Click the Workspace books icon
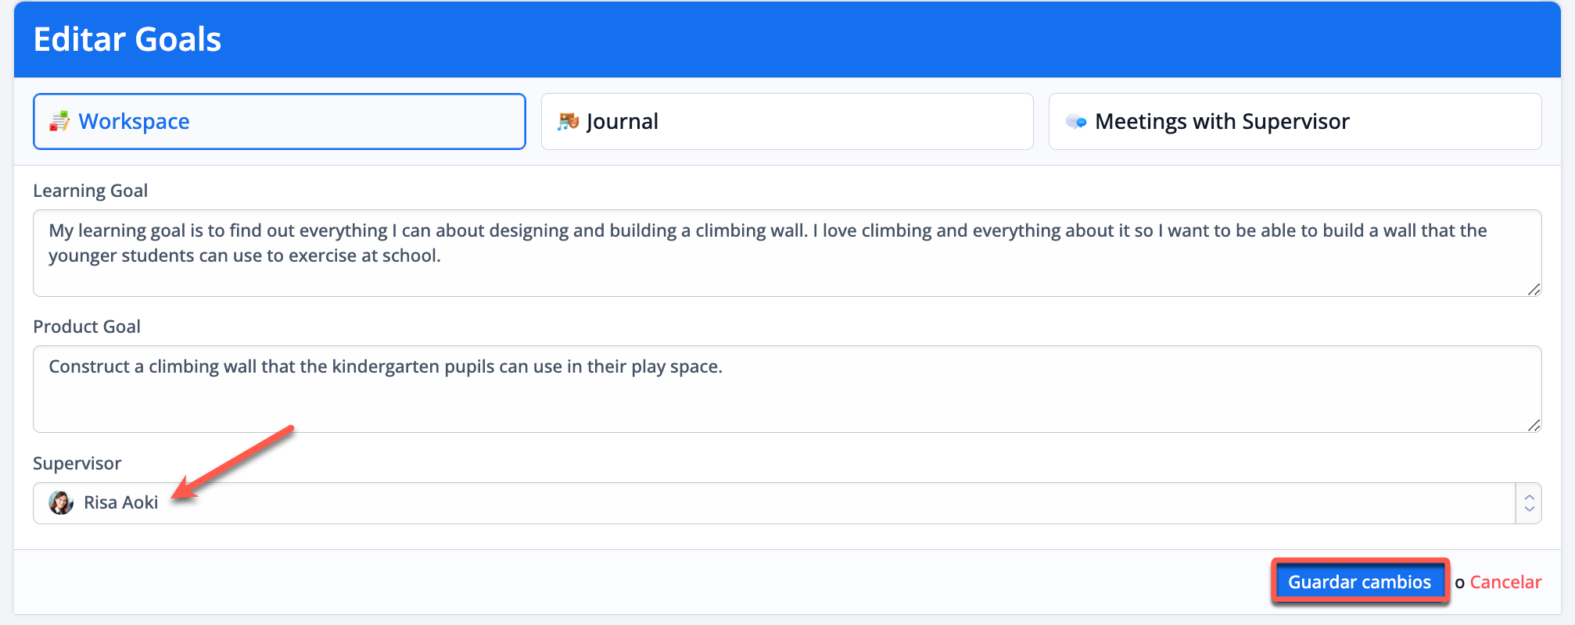1575x625 pixels. tap(59, 122)
